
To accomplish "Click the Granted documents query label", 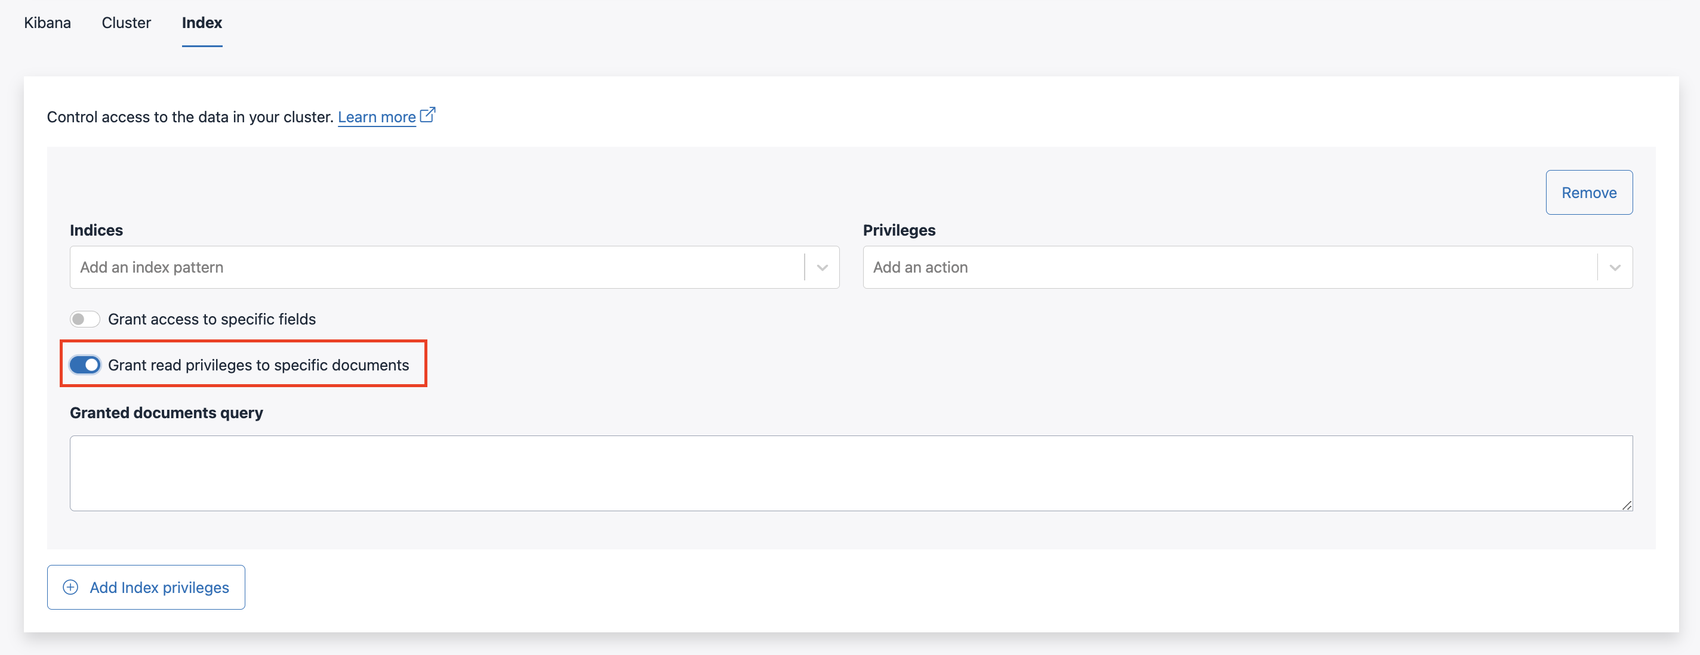I will click(x=167, y=413).
